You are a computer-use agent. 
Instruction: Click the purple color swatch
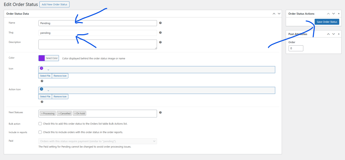pos(42,58)
